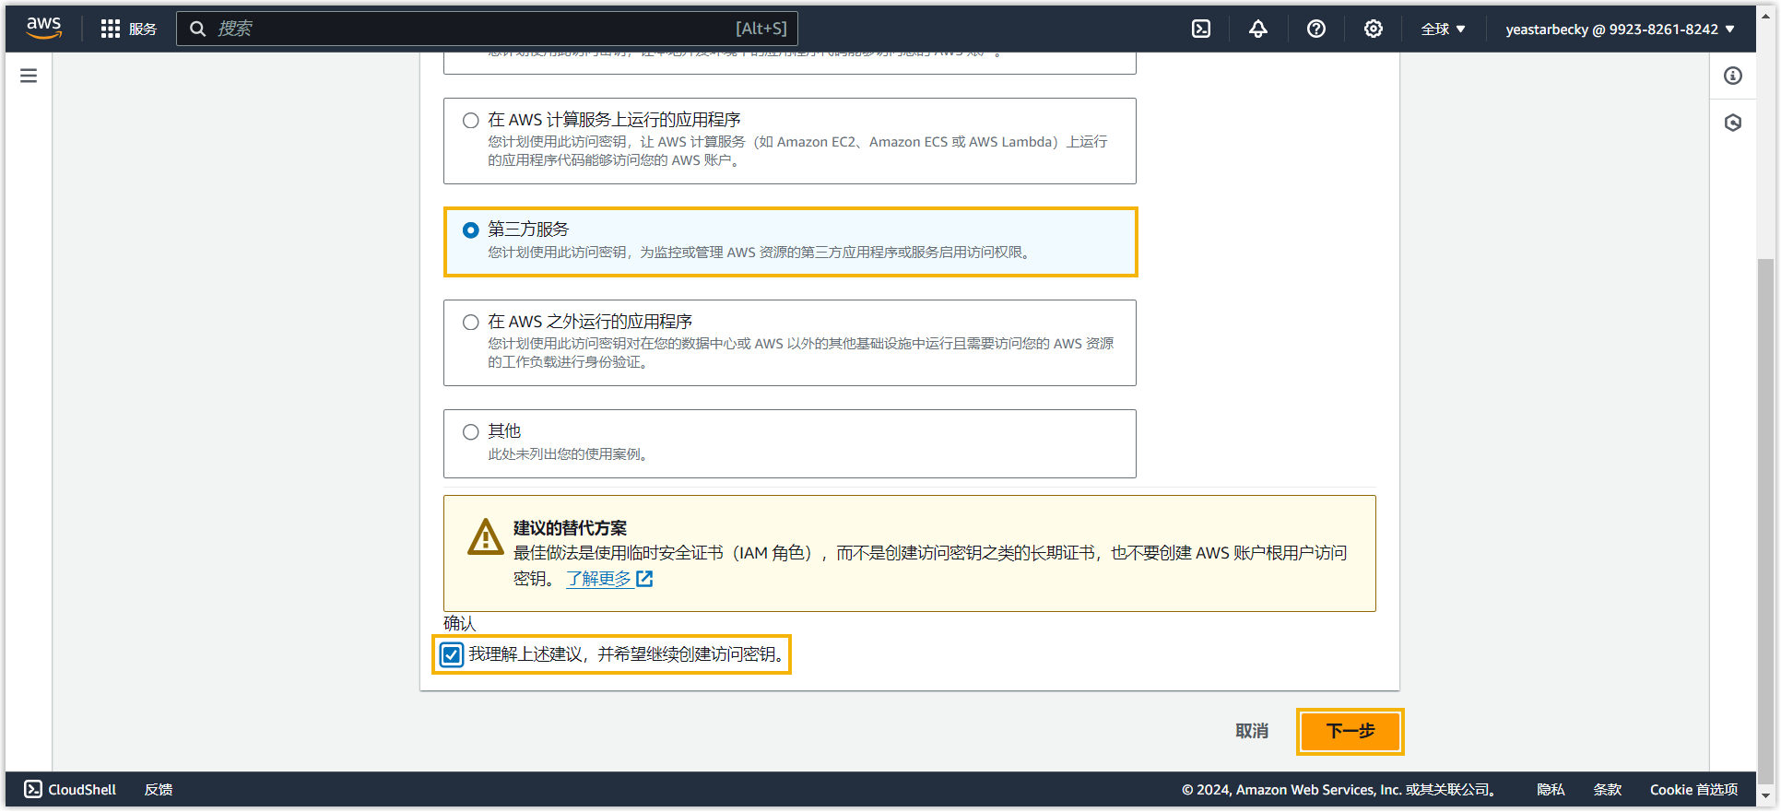Select 在 AWS 之外运行的应用程序 radio option
The image size is (1781, 812).
click(471, 323)
